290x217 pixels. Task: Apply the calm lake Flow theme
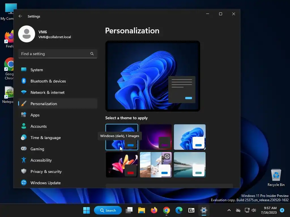pyautogui.click(x=190, y=165)
